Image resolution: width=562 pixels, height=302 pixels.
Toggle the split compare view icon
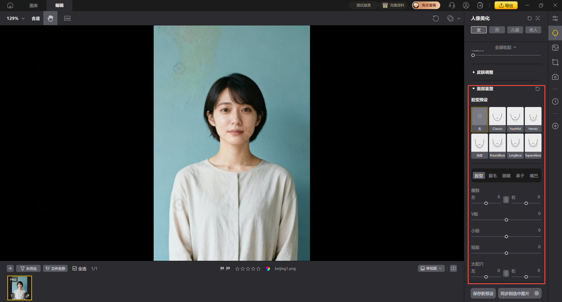click(x=453, y=268)
